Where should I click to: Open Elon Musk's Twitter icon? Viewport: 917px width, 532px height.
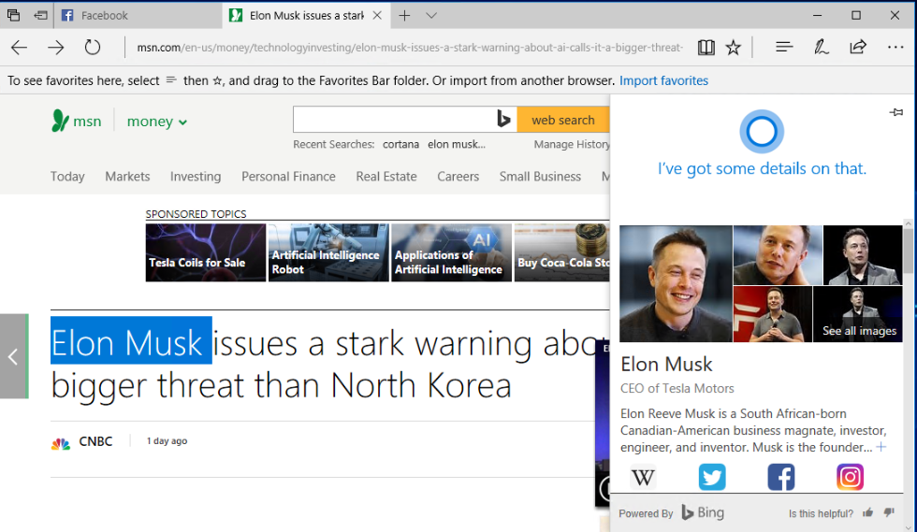tap(712, 477)
